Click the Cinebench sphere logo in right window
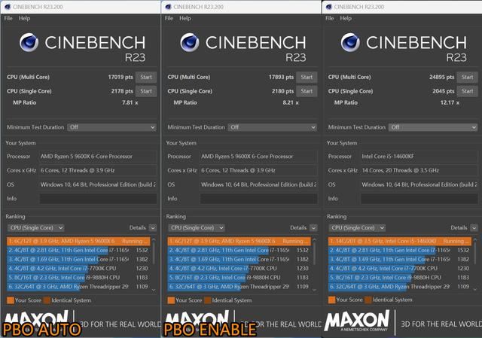 [352, 44]
